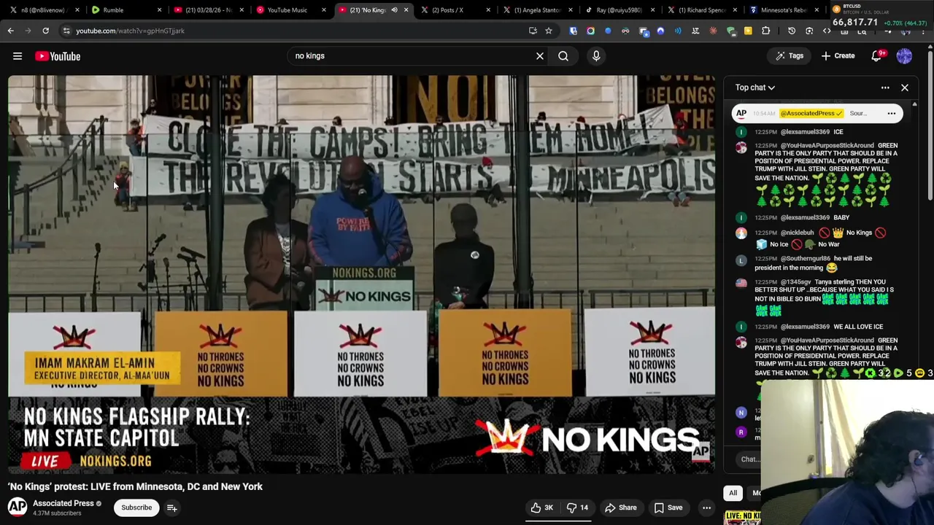Dislike the video with thumbs down

tap(578, 507)
